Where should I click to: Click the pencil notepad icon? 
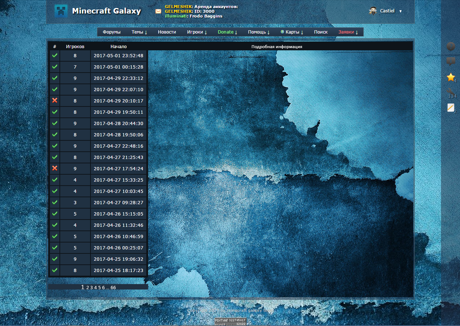pyautogui.click(x=451, y=108)
